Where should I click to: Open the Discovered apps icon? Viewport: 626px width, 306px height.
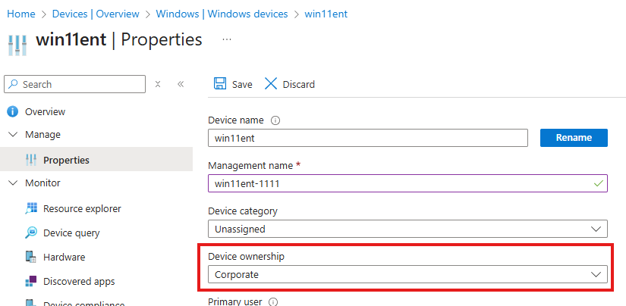(31, 281)
